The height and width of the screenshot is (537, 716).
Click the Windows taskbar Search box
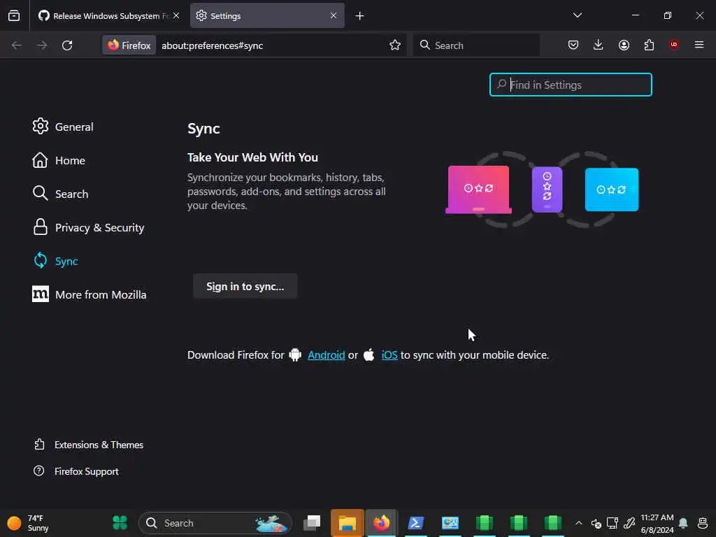(215, 523)
